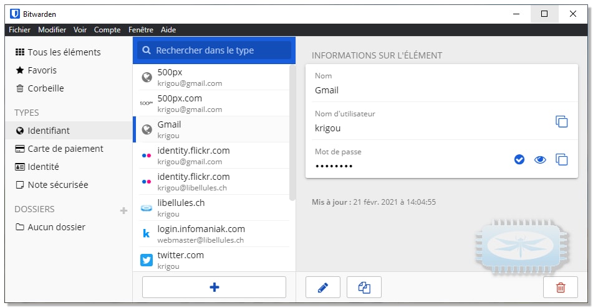Click the Twitter bird icon

point(147,260)
